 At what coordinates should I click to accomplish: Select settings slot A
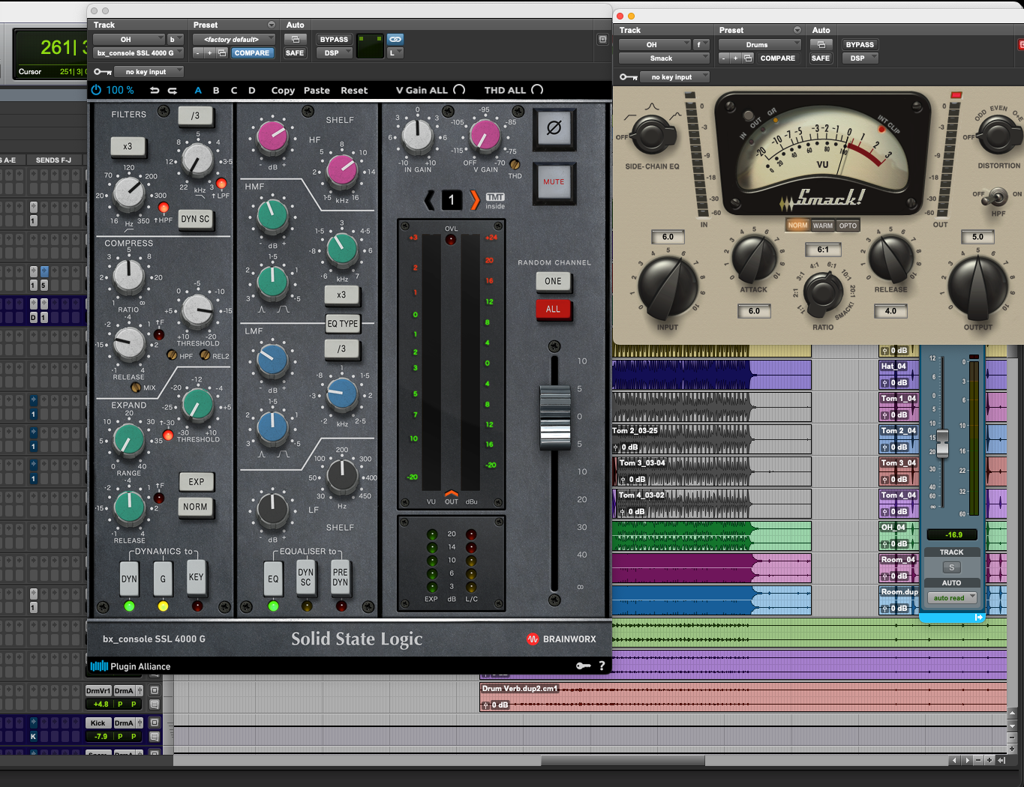click(x=198, y=90)
